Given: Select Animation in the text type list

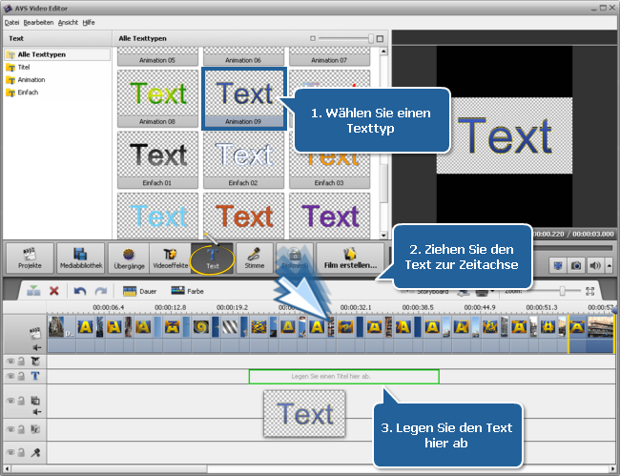Looking at the screenshot, I should tap(31, 80).
